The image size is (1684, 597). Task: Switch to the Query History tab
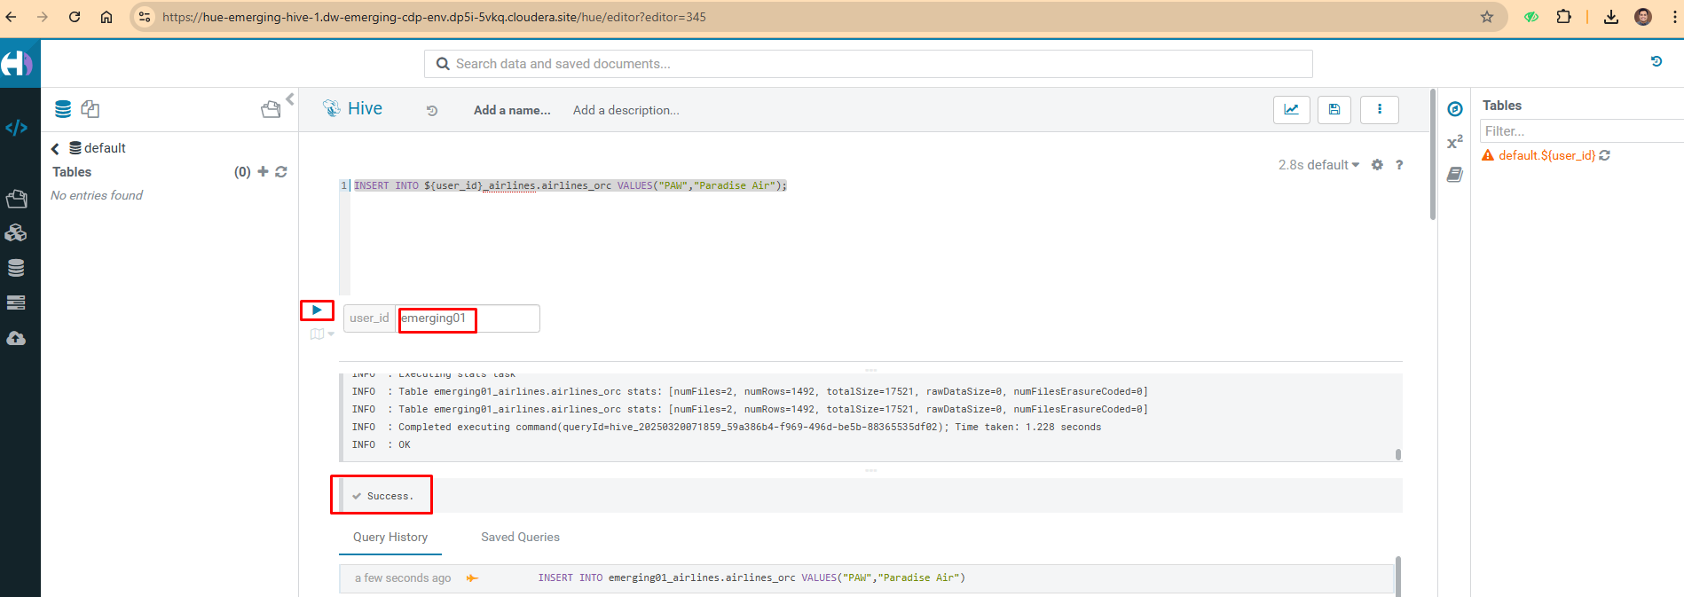coord(390,537)
